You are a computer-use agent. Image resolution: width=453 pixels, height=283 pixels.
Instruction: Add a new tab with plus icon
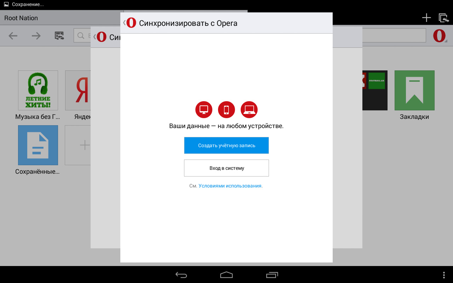pos(426,18)
